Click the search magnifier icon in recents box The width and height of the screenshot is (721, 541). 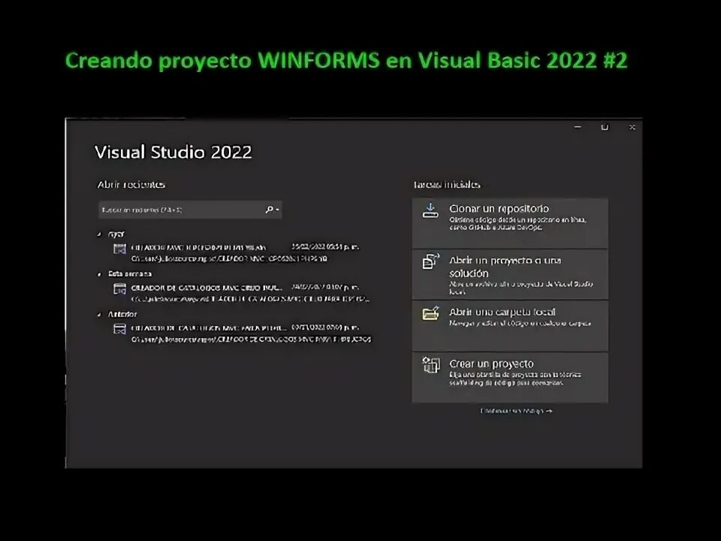pyautogui.click(x=269, y=210)
